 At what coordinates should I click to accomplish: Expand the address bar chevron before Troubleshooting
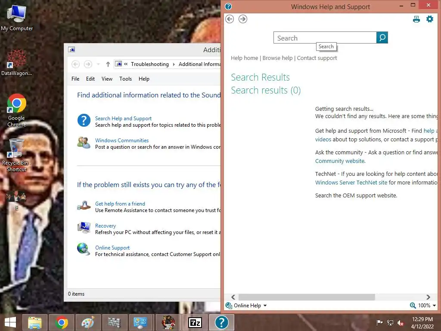pyautogui.click(x=126, y=64)
